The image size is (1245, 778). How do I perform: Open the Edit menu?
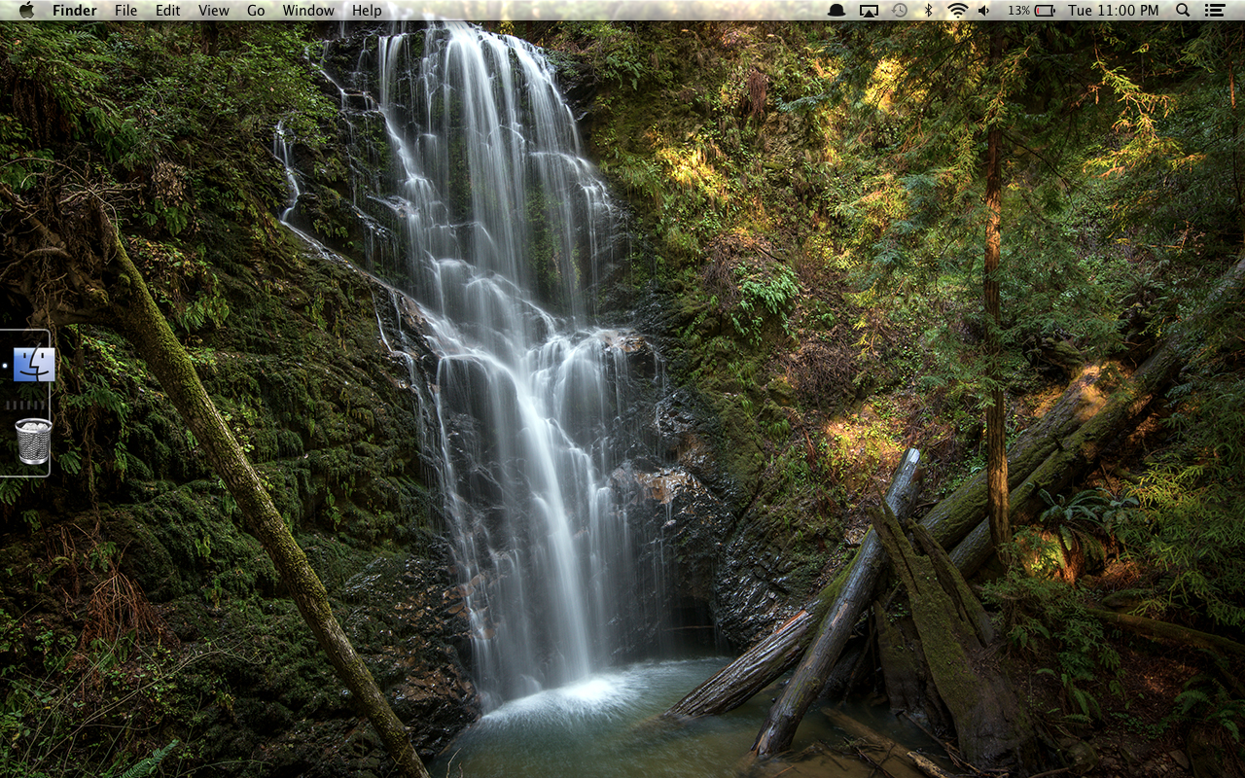pyautogui.click(x=168, y=11)
